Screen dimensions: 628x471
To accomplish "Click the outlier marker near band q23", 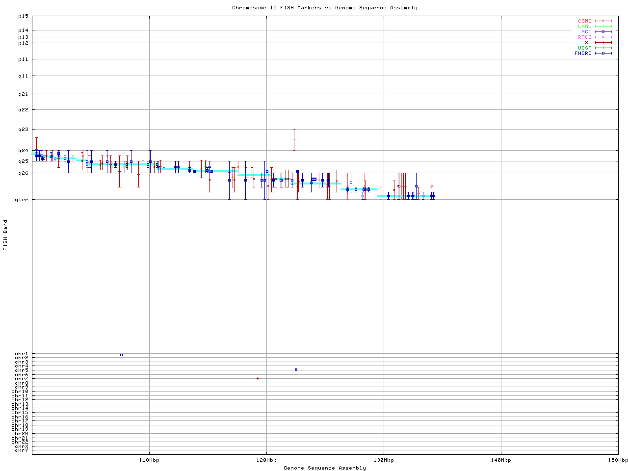I will 294,139.
